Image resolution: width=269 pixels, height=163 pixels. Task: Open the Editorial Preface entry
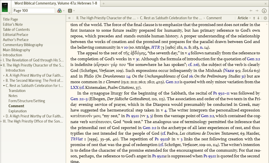click(x=15, y=35)
